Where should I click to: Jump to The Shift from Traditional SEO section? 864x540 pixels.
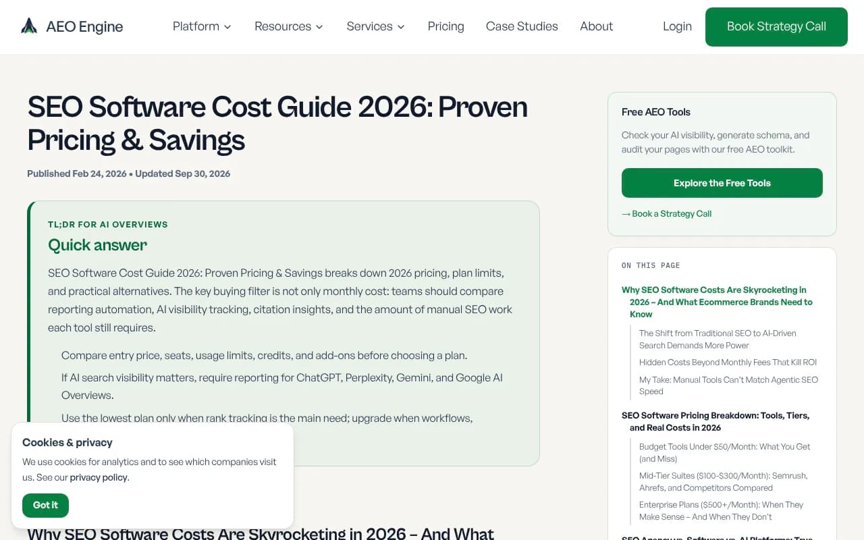pyautogui.click(x=718, y=339)
